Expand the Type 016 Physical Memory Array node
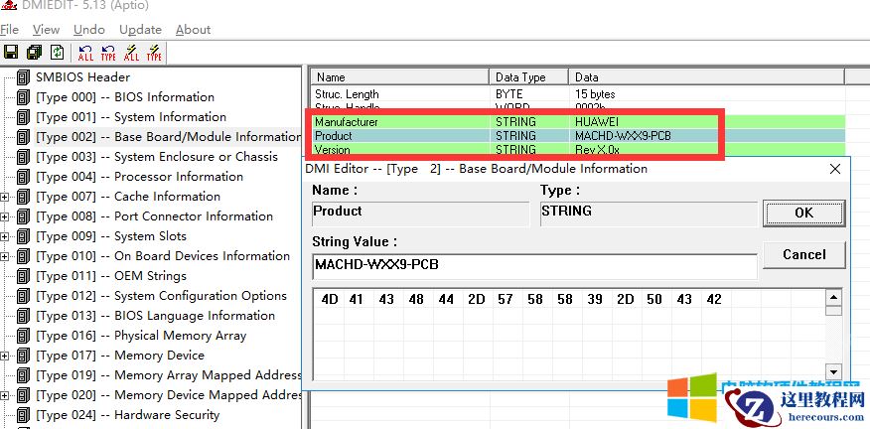 pyautogui.click(x=5, y=336)
